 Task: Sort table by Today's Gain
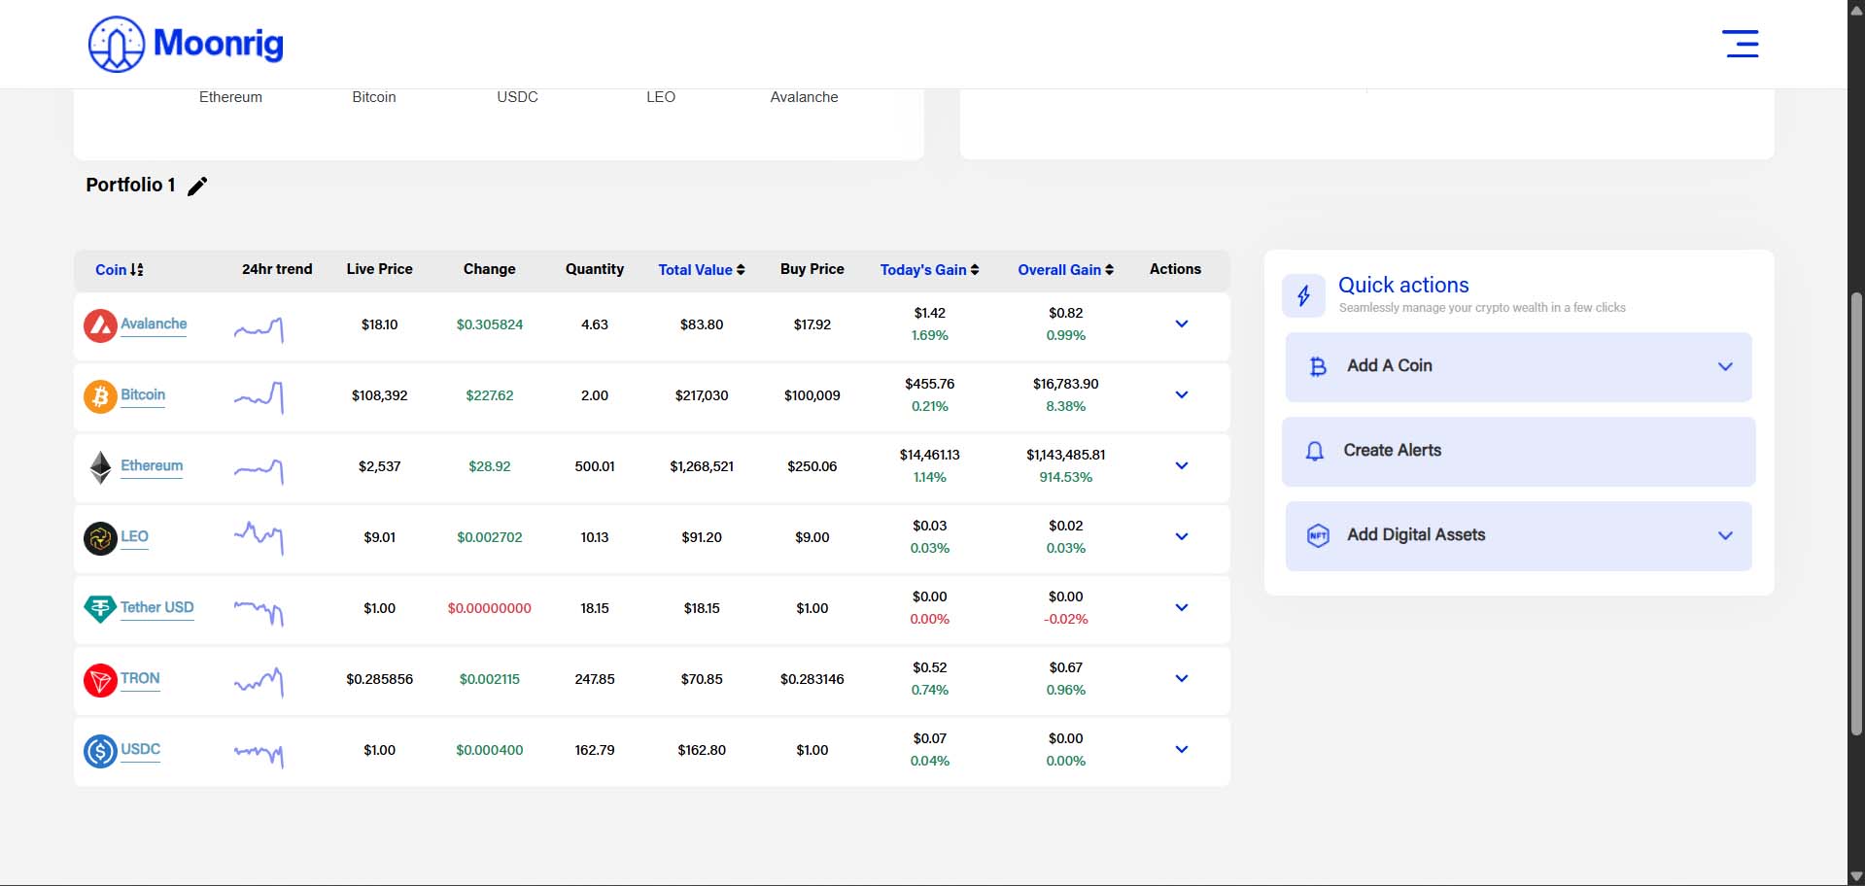click(929, 270)
